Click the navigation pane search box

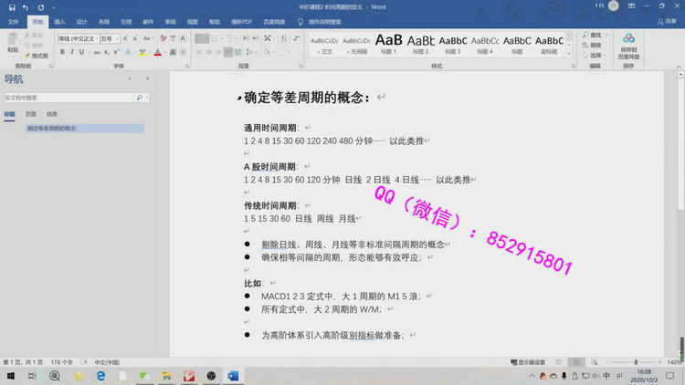click(x=68, y=97)
